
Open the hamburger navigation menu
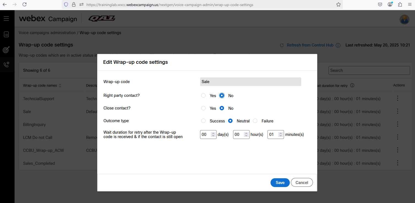[6, 18]
